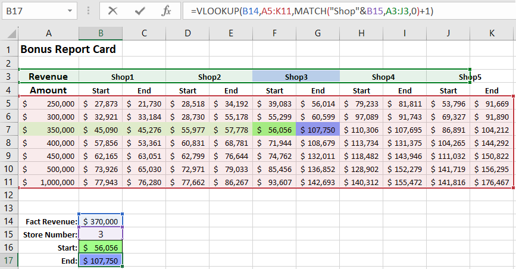This screenshot has height=269, width=516.
Task: Open the Insert Function fx dialog
Action: coord(167,11)
